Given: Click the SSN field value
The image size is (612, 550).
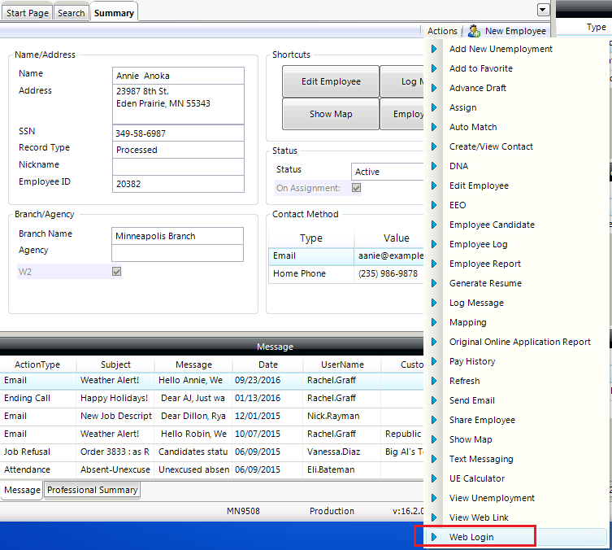Looking at the screenshot, I should pyautogui.click(x=178, y=133).
